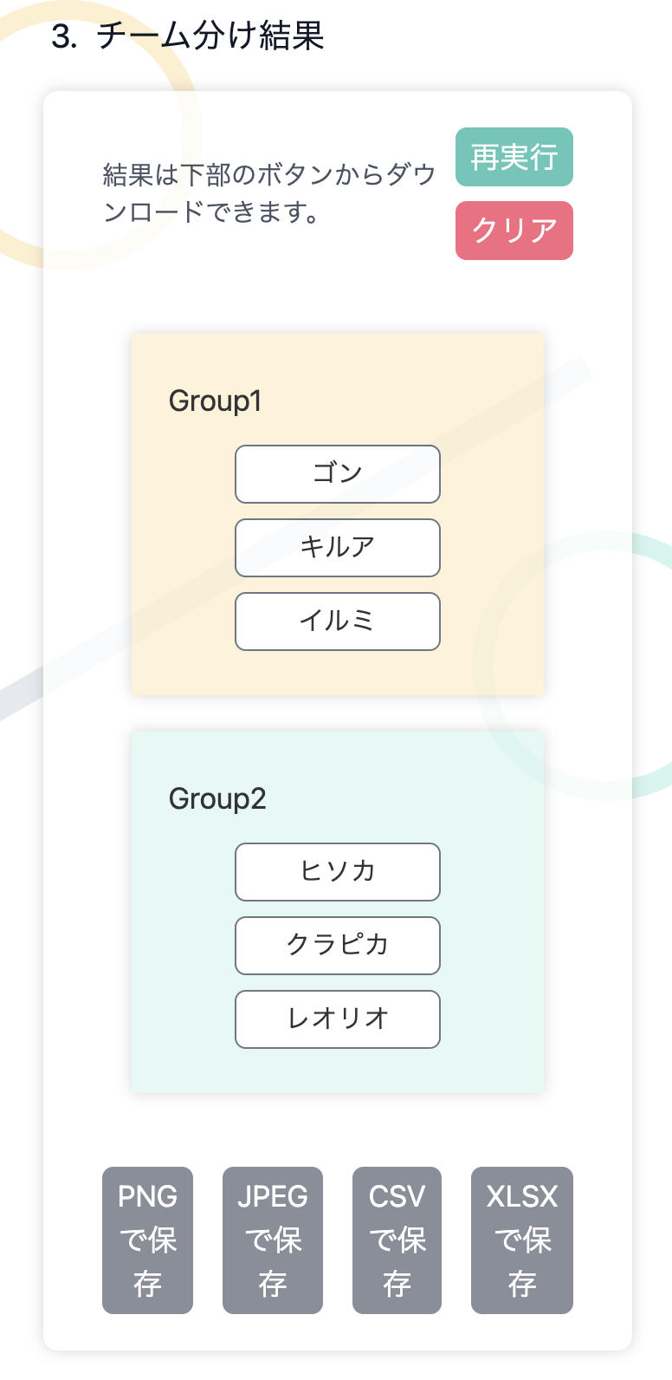Select the イルミ member card in Group1
This screenshot has height=1380, width=672.
coord(337,622)
